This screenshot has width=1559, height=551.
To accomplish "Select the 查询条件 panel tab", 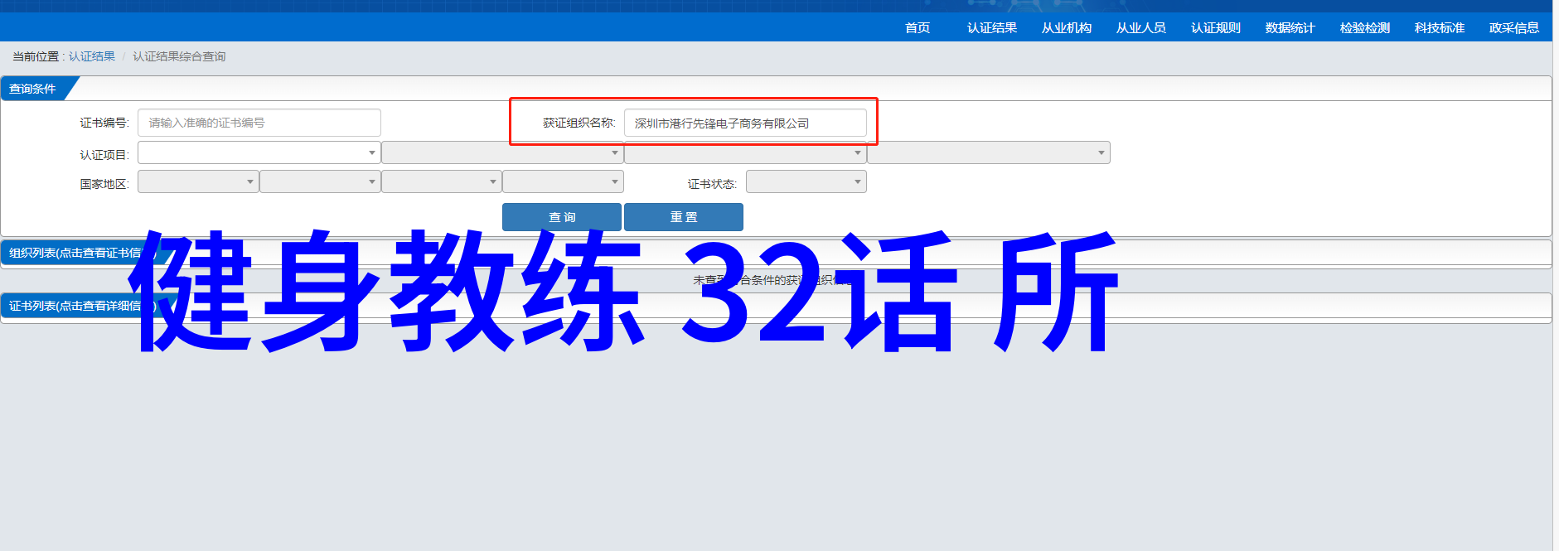I will [33, 89].
